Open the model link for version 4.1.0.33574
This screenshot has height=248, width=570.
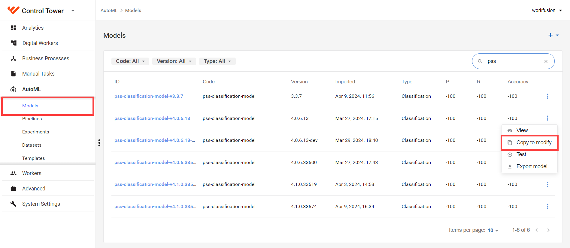point(155,207)
